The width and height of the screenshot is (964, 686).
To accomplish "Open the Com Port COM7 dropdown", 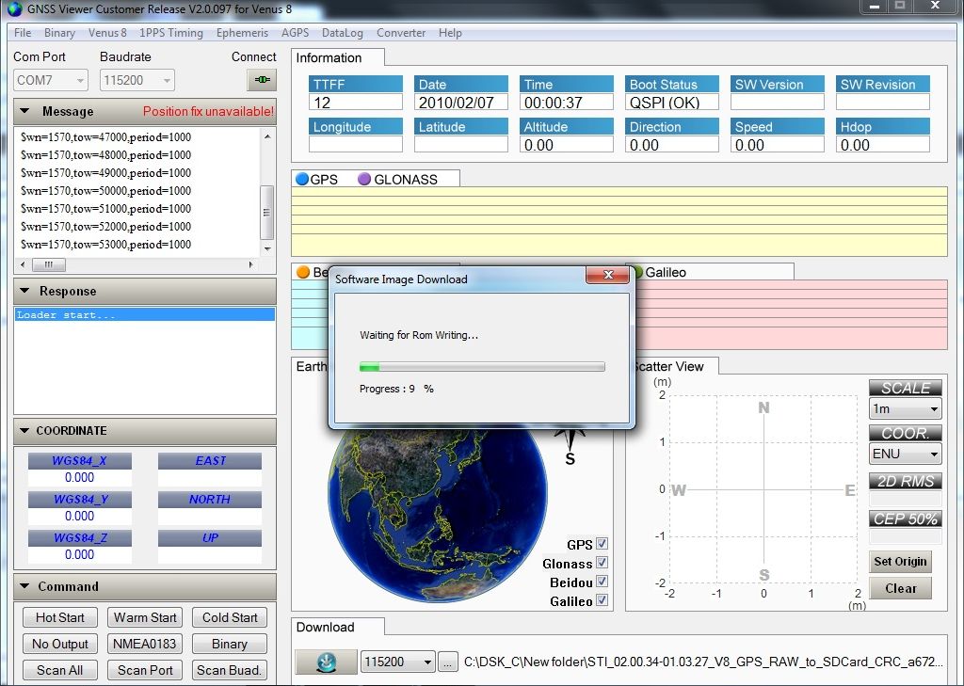I will pos(51,81).
